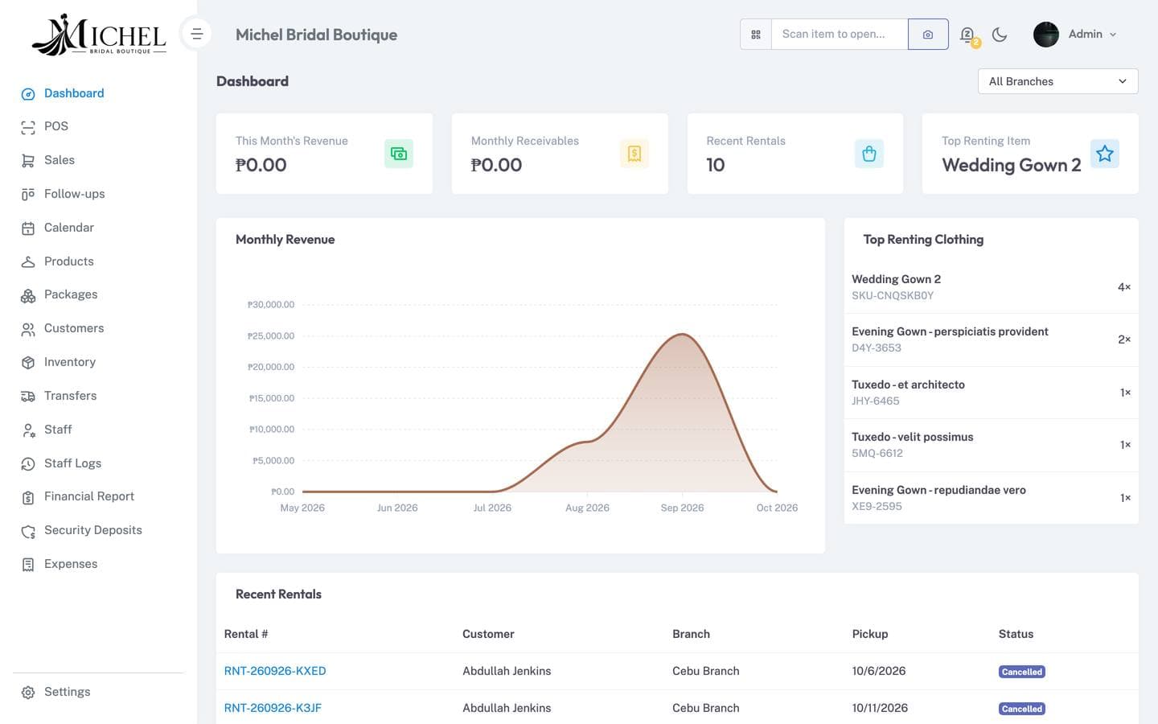Click the Products hanger icon
The width and height of the screenshot is (1158, 724).
point(28,262)
